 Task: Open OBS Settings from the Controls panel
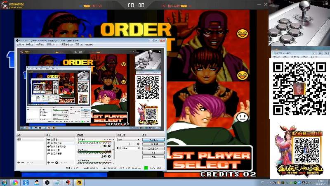pos(153,153)
